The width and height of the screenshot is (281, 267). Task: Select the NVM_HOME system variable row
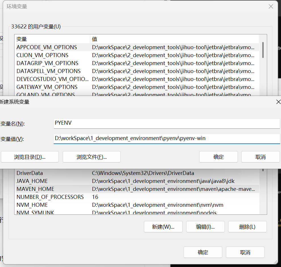click(32, 205)
